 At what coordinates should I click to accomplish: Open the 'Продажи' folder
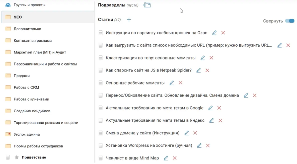coord(22,76)
